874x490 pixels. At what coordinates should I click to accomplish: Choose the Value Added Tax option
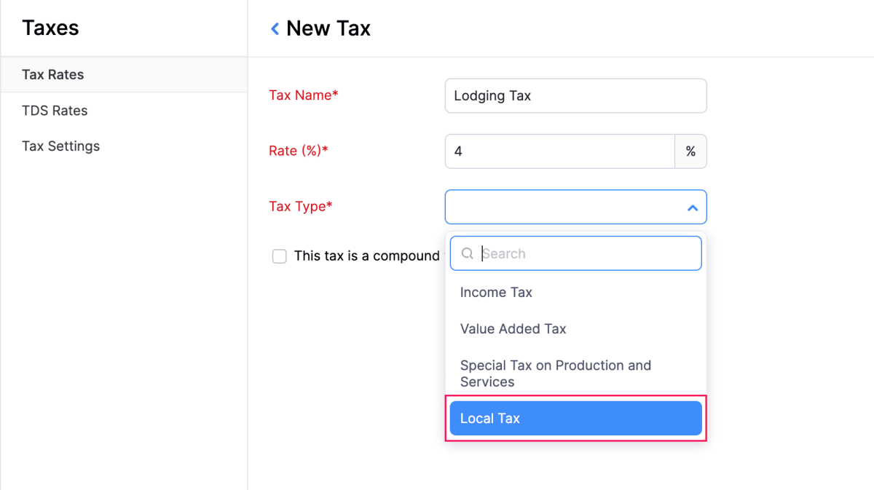(575, 328)
